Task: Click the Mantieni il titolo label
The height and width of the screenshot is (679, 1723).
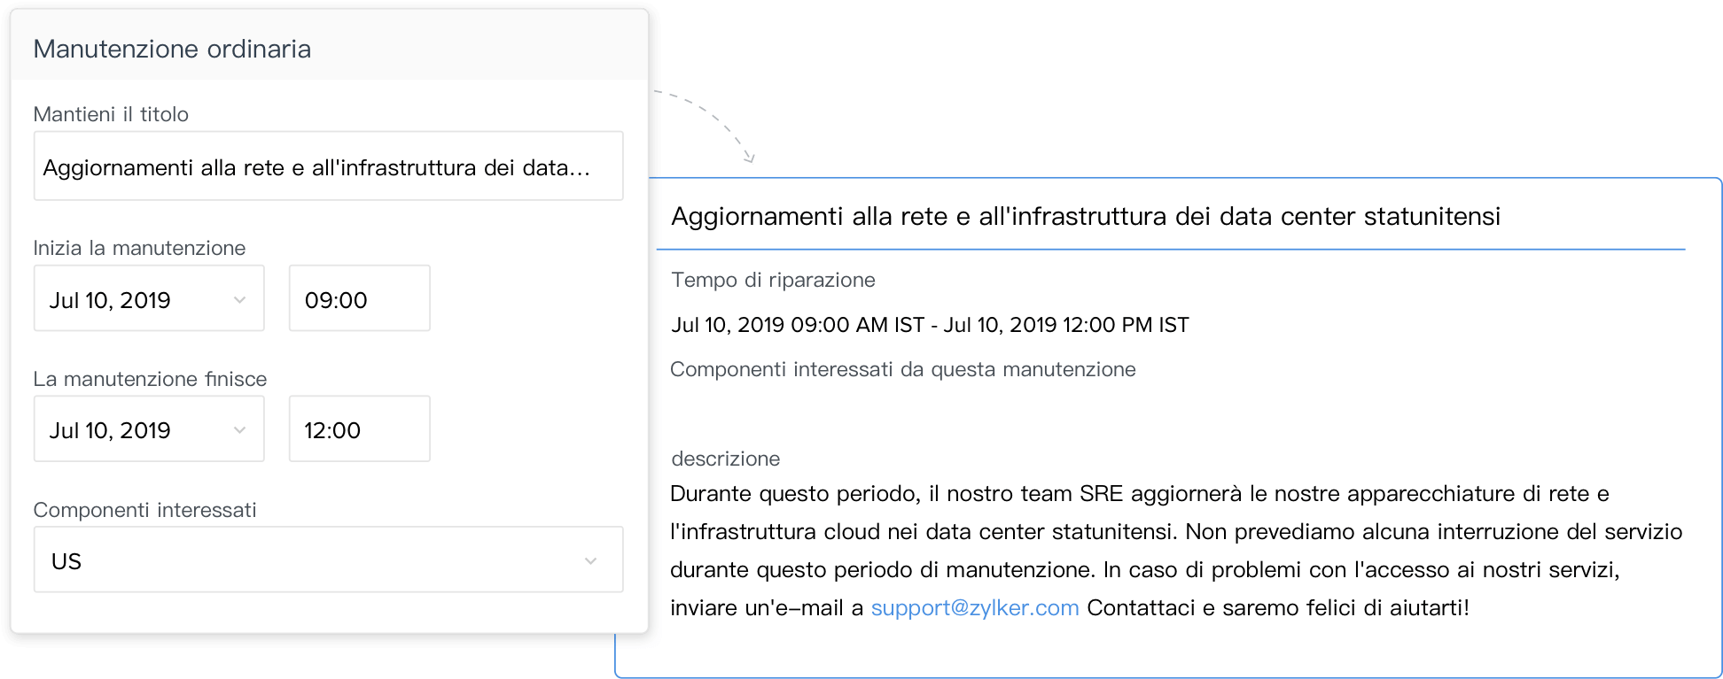Action: [x=111, y=114]
